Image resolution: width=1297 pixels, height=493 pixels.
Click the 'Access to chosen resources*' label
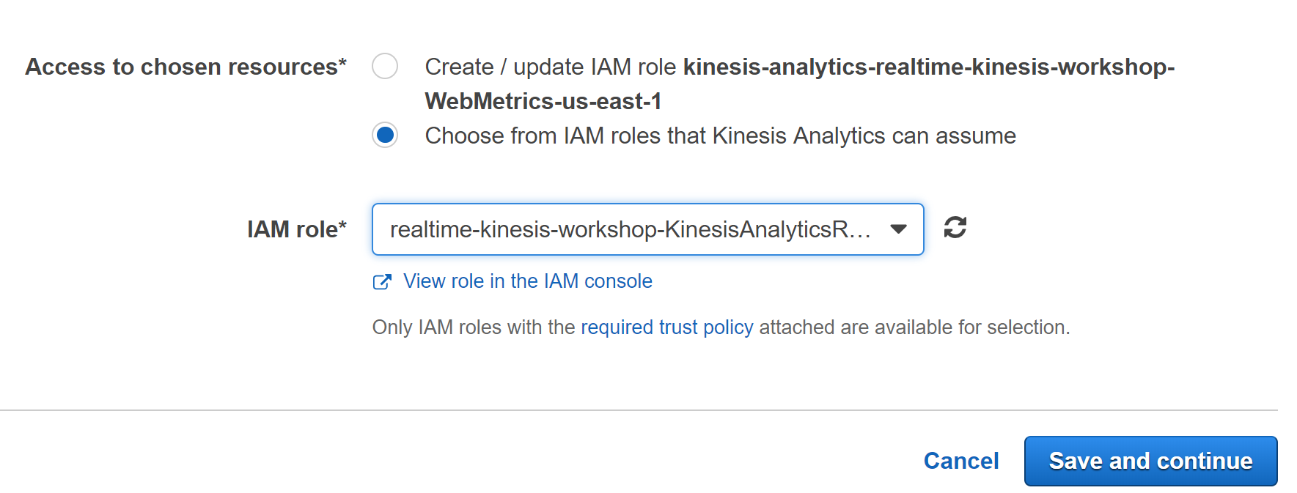(185, 67)
